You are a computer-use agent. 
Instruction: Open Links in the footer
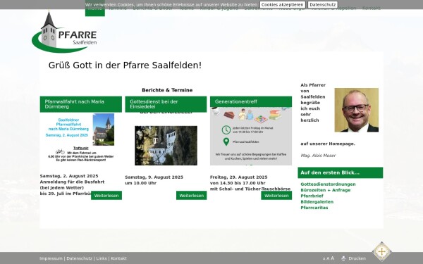click(x=102, y=258)
